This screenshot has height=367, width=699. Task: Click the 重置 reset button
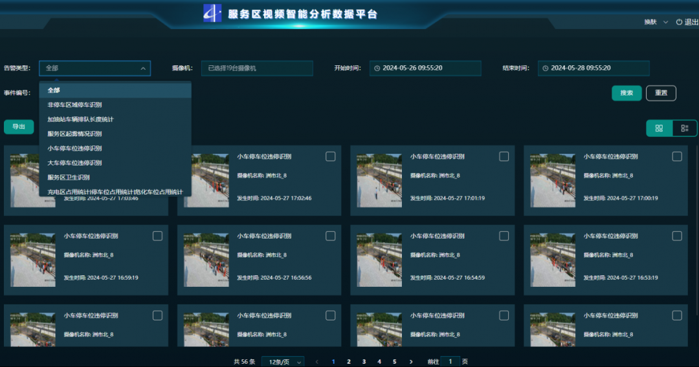click(x=661, y=93)
